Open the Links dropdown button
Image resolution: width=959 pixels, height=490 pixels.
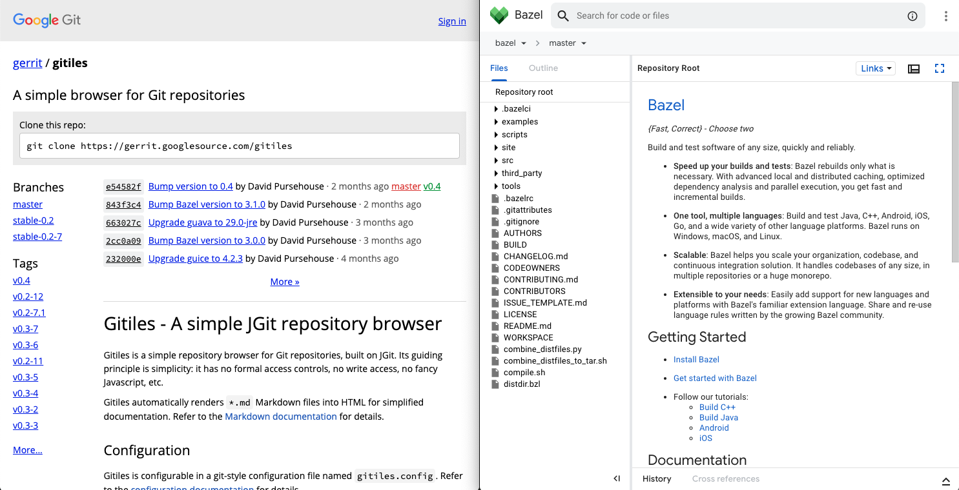tap(876, 68)
